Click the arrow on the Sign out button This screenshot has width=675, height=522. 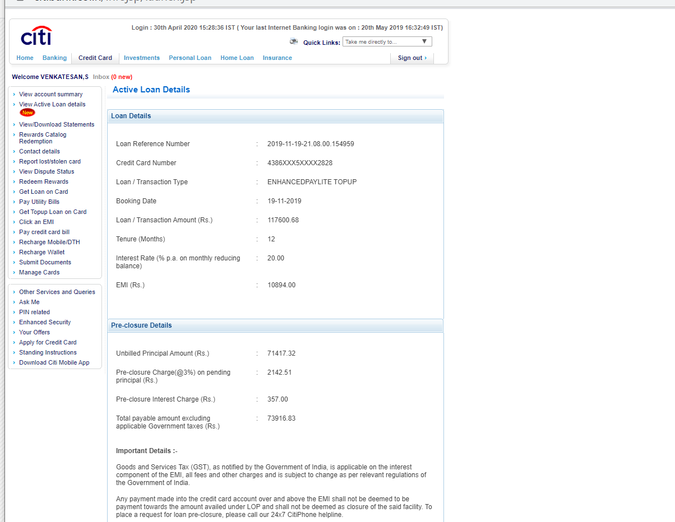(x=426, y=58)
